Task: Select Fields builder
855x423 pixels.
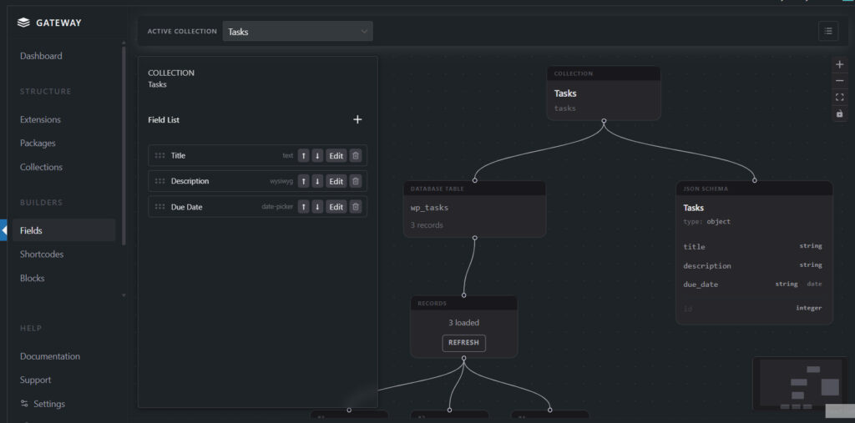Action: coord(63,230)
